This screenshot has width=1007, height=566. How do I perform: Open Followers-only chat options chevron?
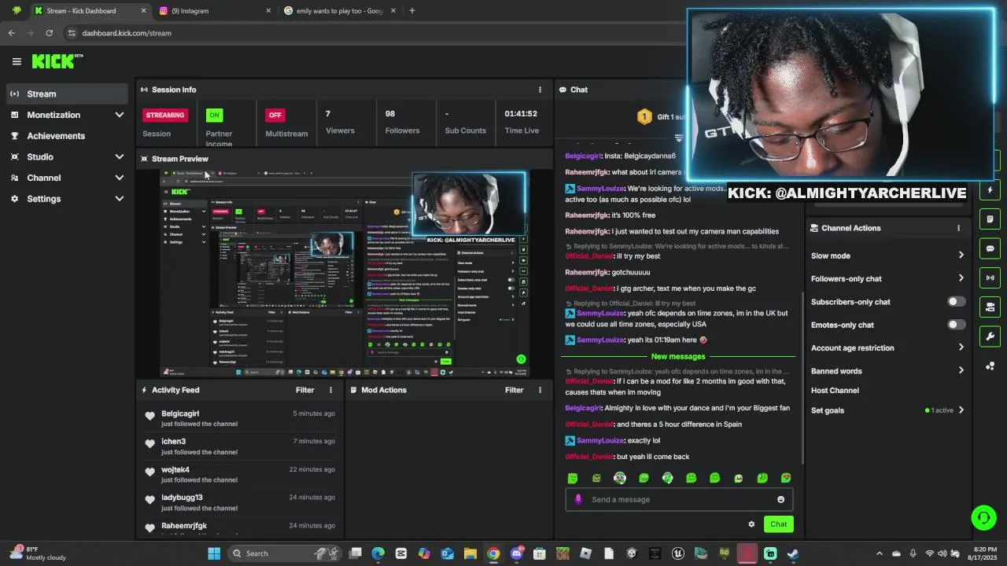pyautogui.click(x=961, y=278)
